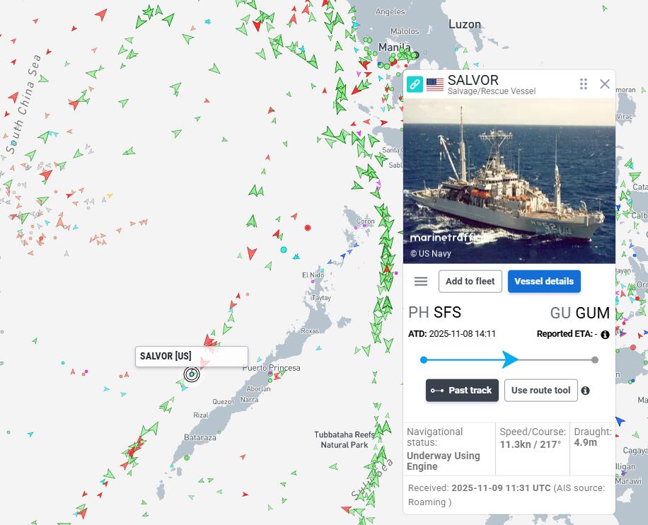Click departure port PH SFS

435,313
